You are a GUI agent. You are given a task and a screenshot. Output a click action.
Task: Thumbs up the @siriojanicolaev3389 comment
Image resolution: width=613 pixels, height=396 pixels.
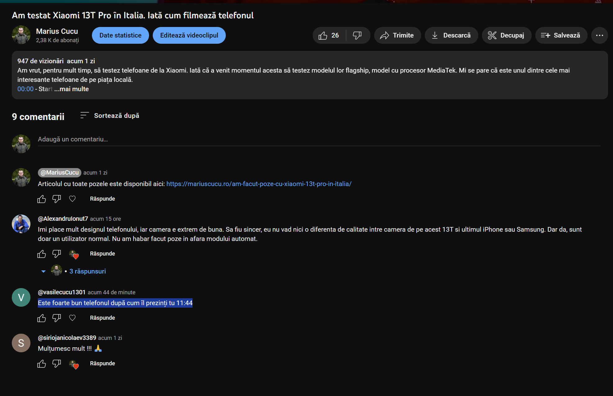[42, 363]
